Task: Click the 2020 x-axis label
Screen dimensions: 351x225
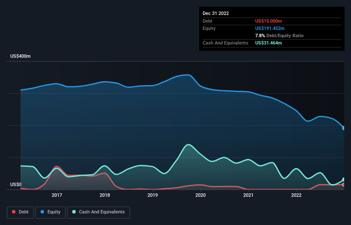Action: click(201, 195)
